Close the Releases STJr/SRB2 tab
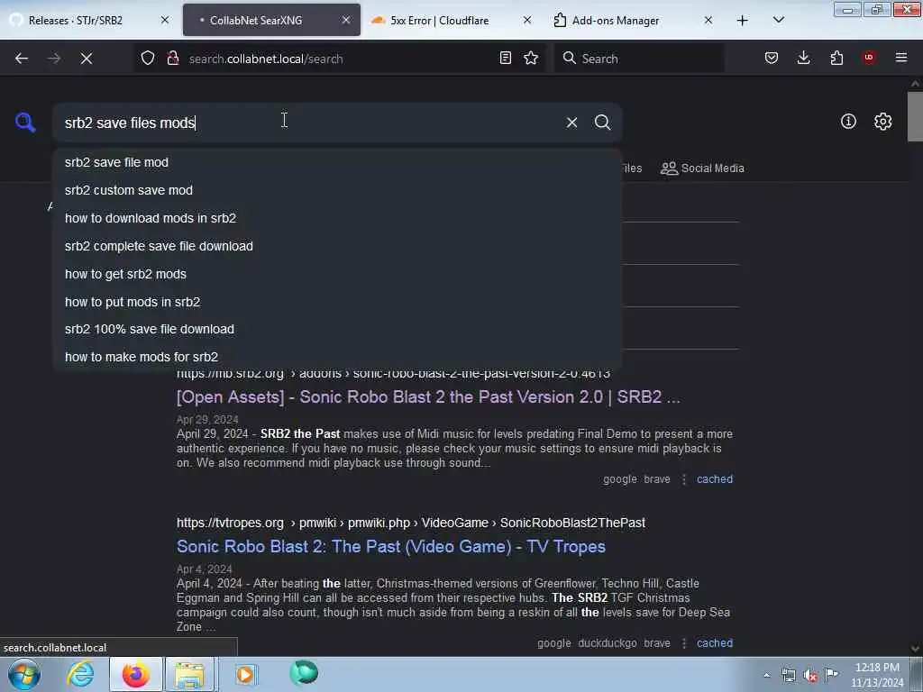This screenshot has width=923, height=692. [x=165, y=21]
